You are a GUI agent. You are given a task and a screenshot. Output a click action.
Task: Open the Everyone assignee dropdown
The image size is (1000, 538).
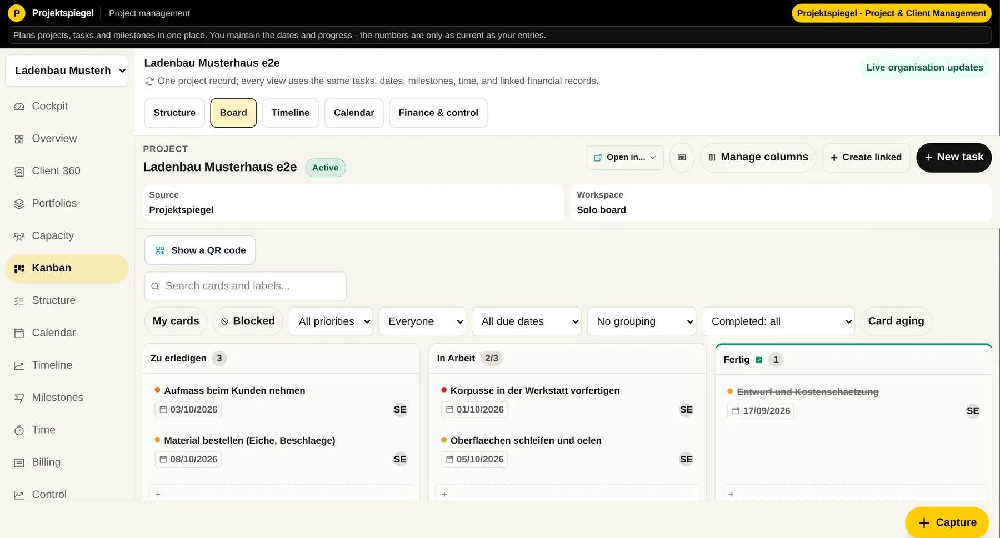(x=423, y=321)
